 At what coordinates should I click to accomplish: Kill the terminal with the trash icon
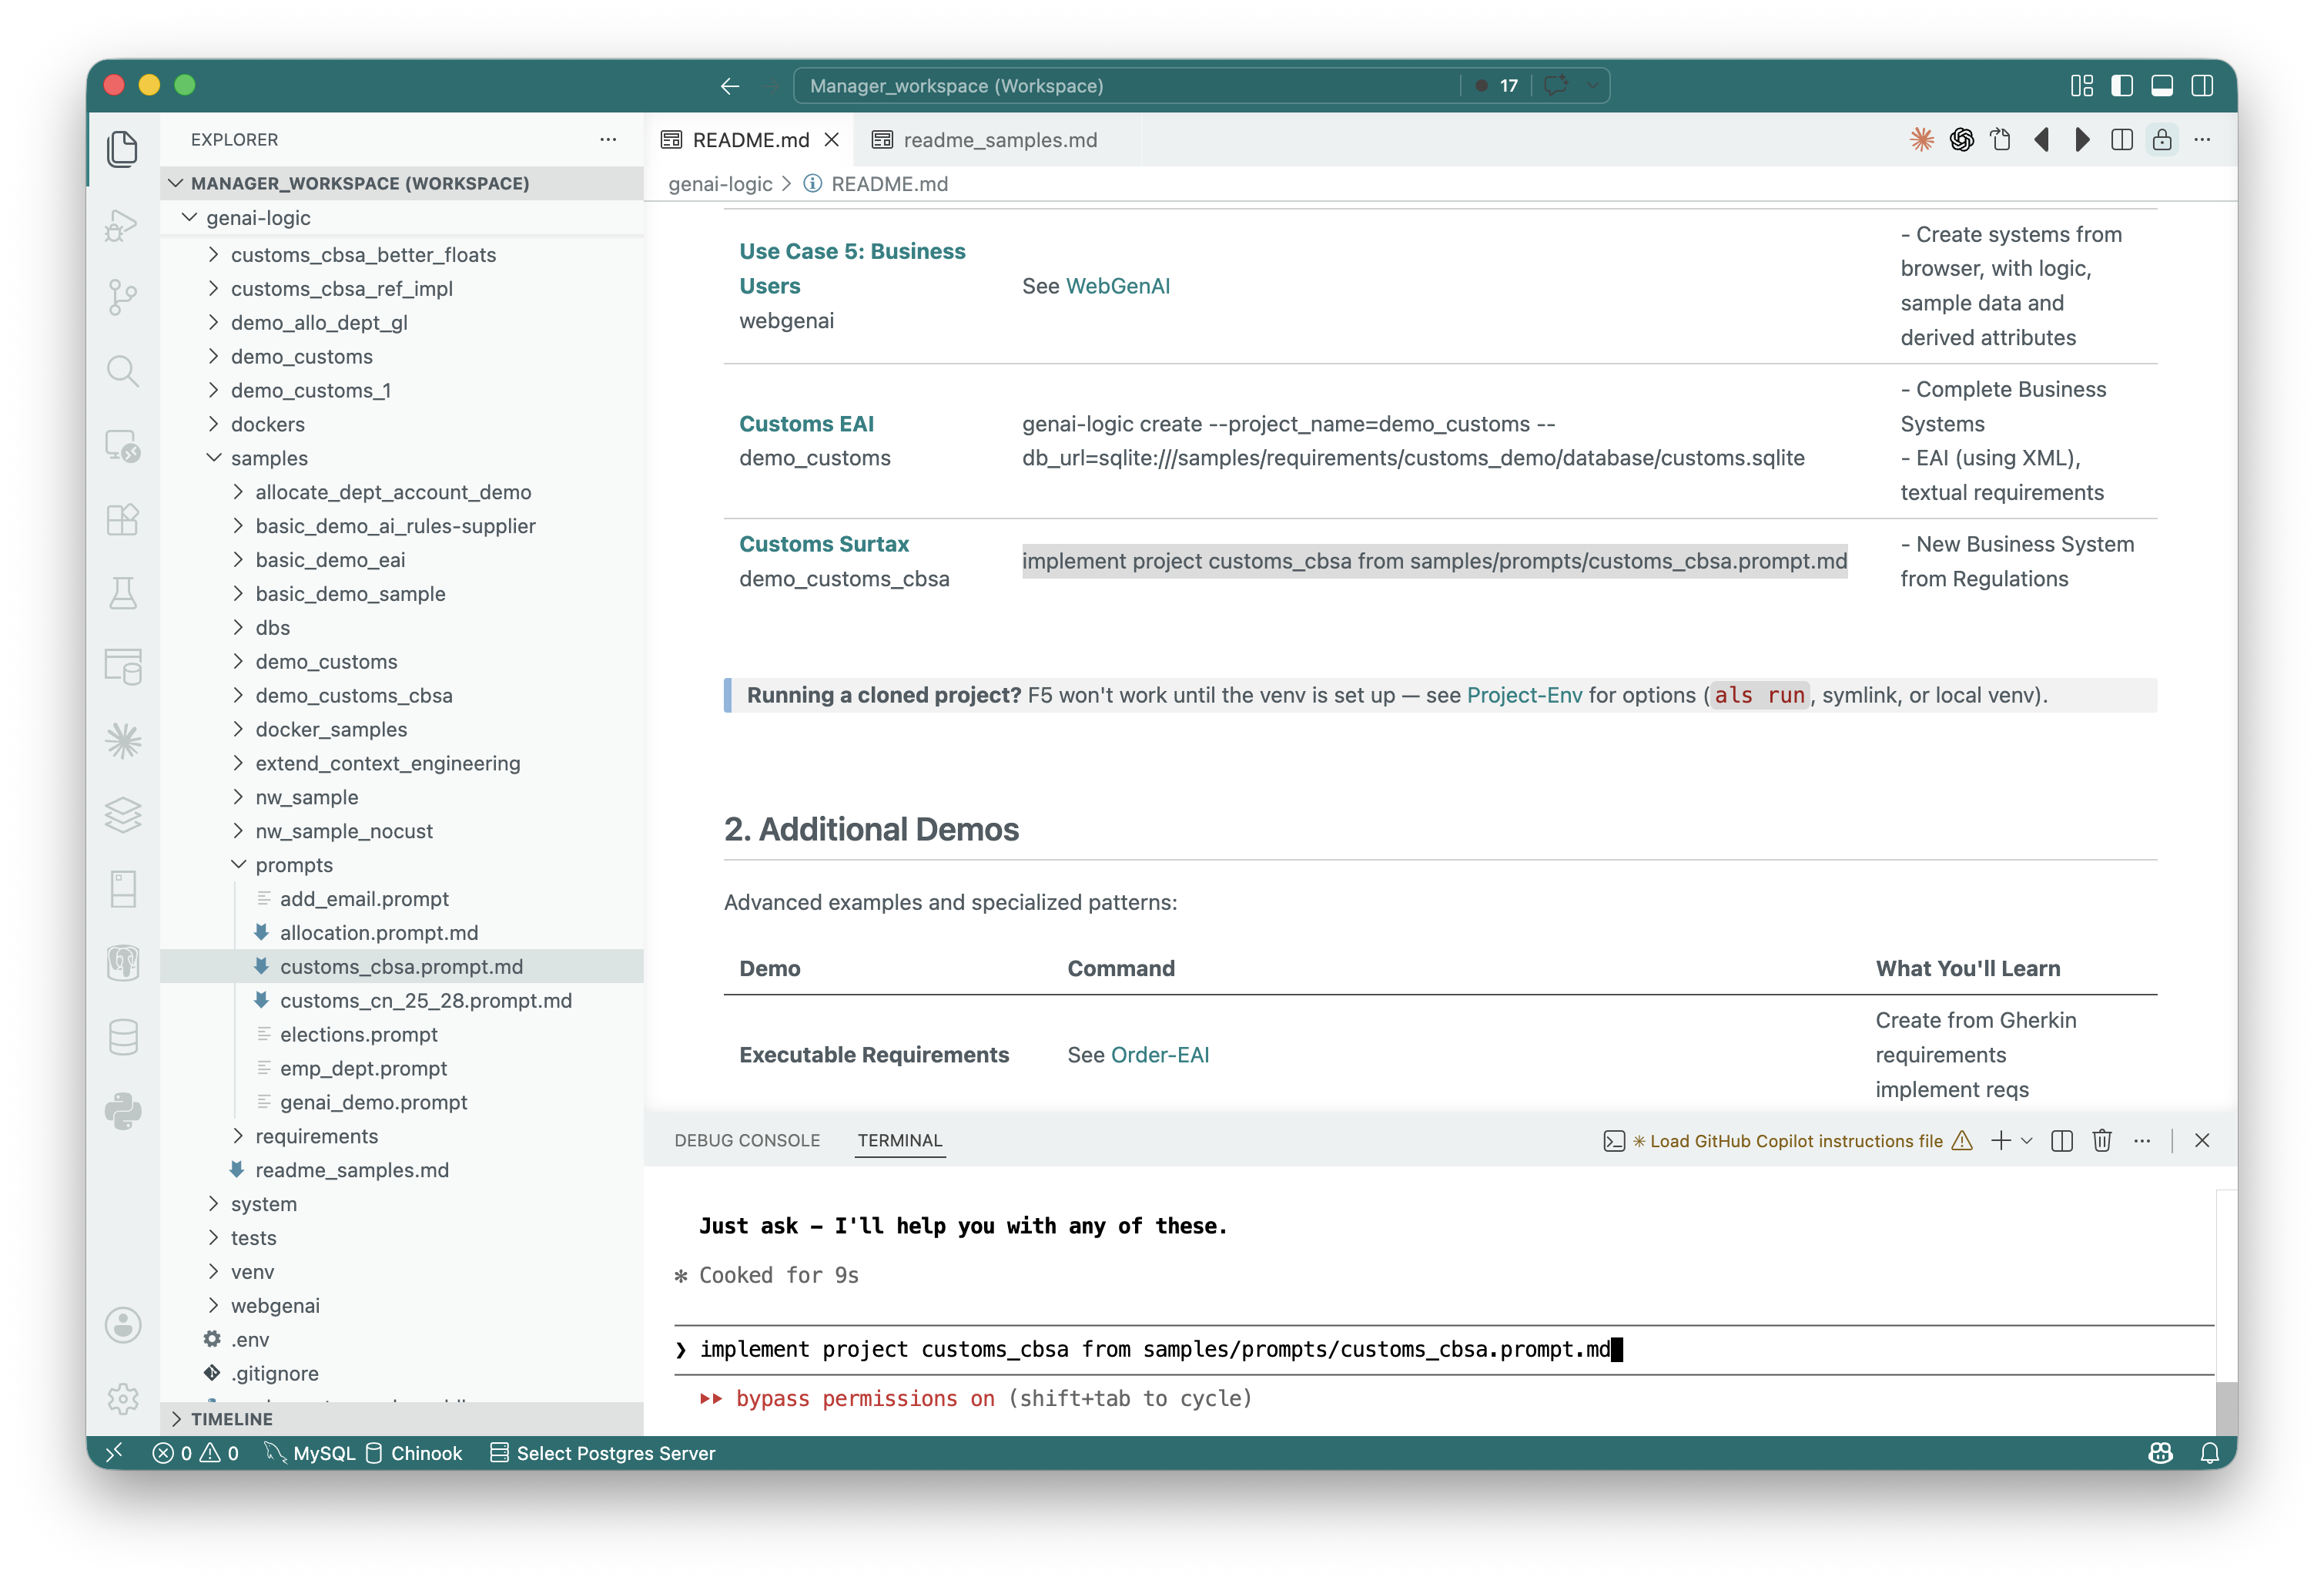point(2101,1141)
